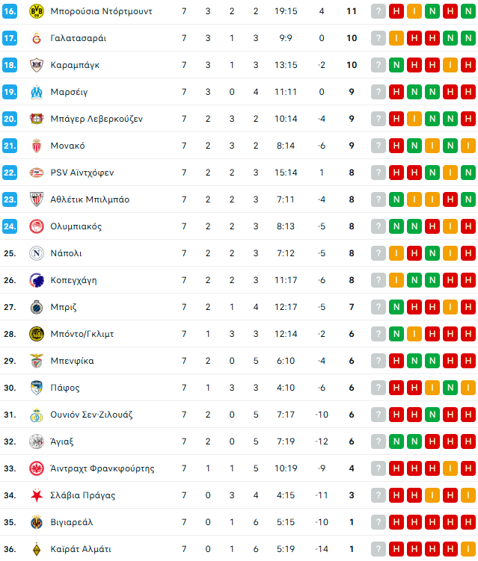The image size is (478, 561).
Task: Click the Monaco club crest
Action: [x=36, y=146]
